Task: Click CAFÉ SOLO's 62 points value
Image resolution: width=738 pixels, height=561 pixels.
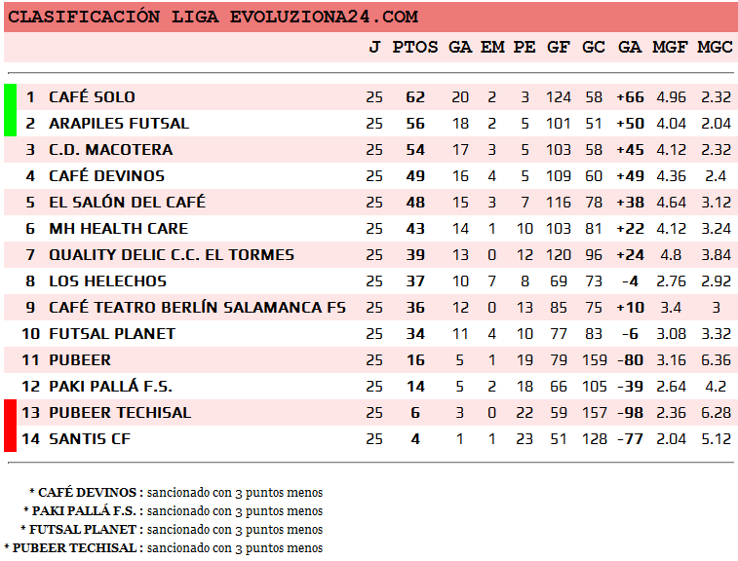Action: coord(415,97)
